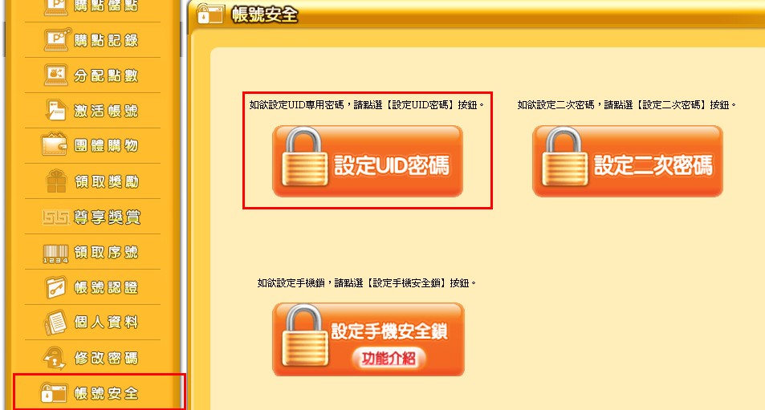Viewport: 765px width, 410px height.
Task: Select 帳號安全 text in sidebar
Action: 106,393
